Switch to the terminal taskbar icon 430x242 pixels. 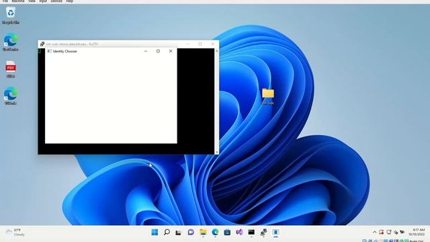(251, 233)
